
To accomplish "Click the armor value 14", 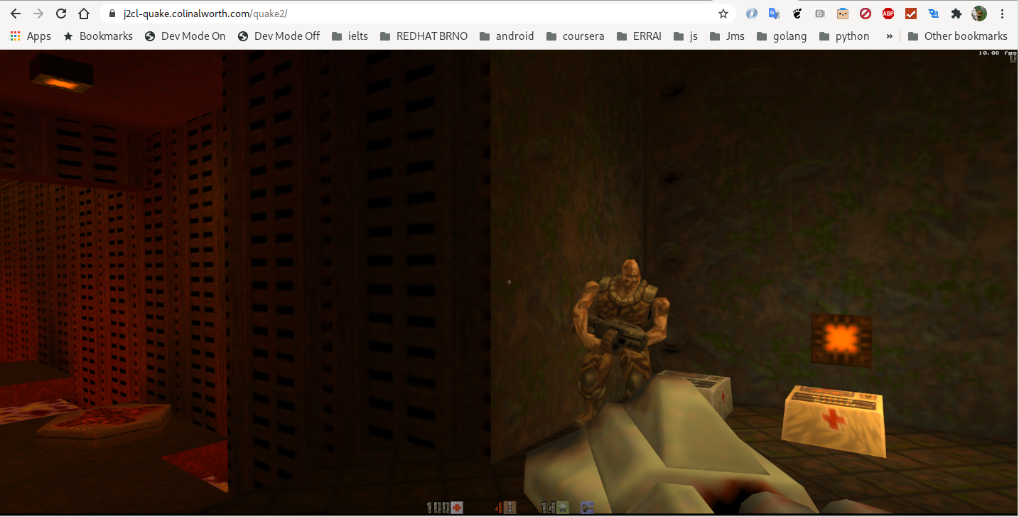I will coord(547,508).
